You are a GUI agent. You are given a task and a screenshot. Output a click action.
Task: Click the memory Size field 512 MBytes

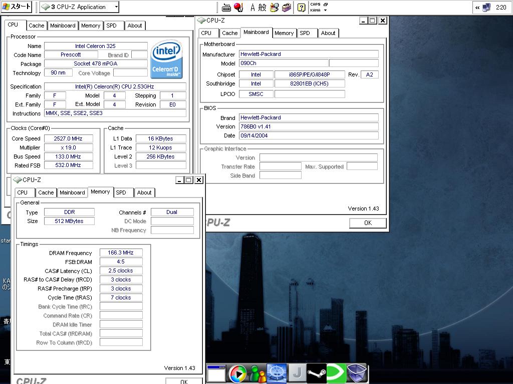click(69, 221)
